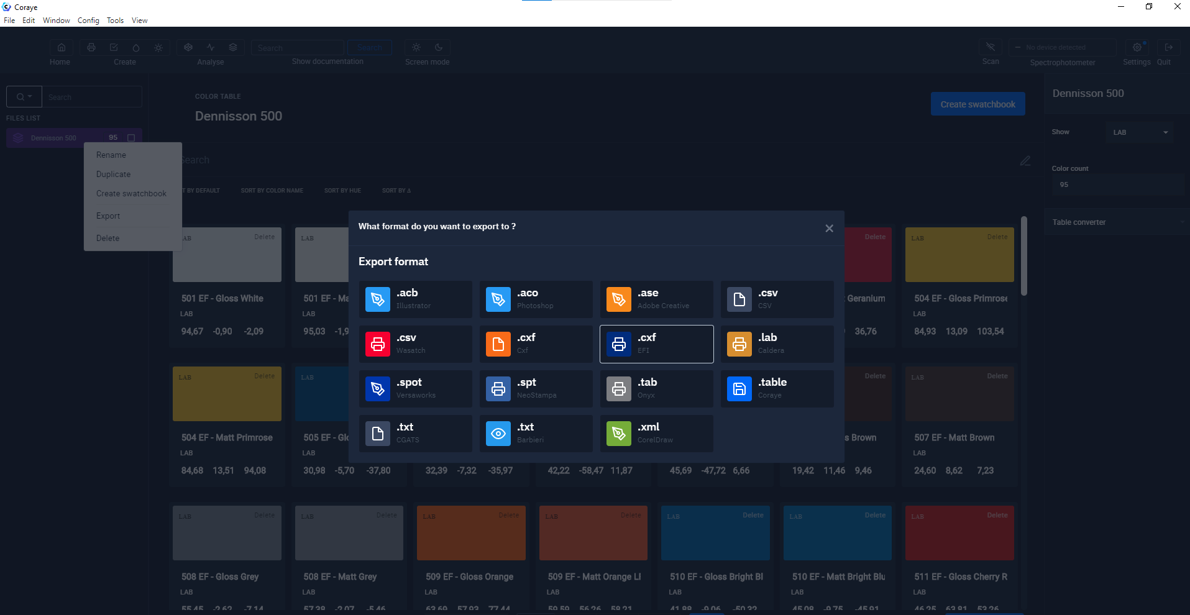
Task: Click the Quit exit icon
Action: pos(1168,48)
